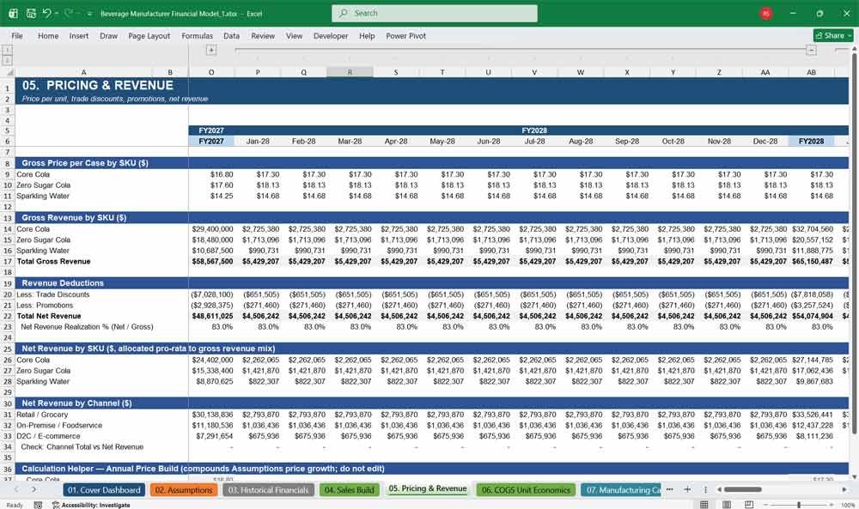Click the Share button
Image resolution: width=859 pixels, height=509 pixels.
833,35
